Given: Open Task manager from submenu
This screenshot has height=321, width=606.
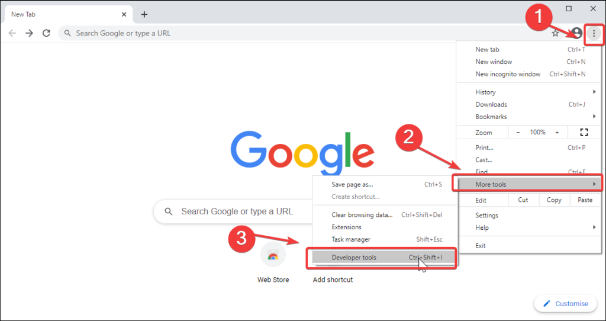Looking at the screenshot, I should point(385,239).
